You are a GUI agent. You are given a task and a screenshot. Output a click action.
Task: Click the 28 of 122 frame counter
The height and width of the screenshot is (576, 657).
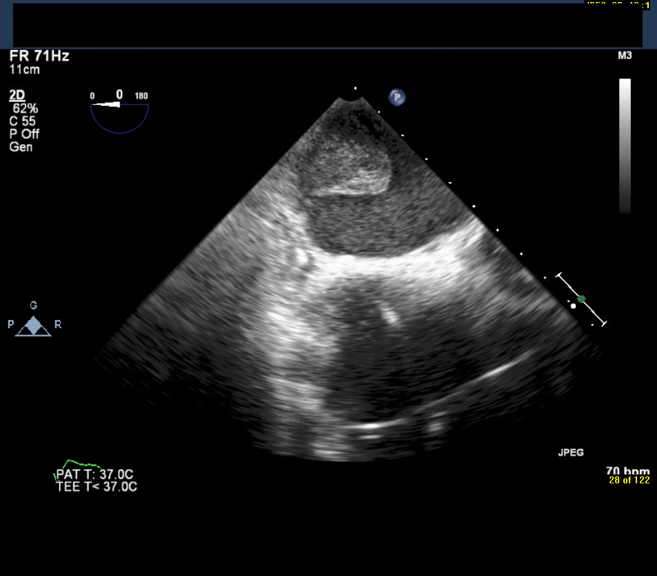click(x=629, y=481)
